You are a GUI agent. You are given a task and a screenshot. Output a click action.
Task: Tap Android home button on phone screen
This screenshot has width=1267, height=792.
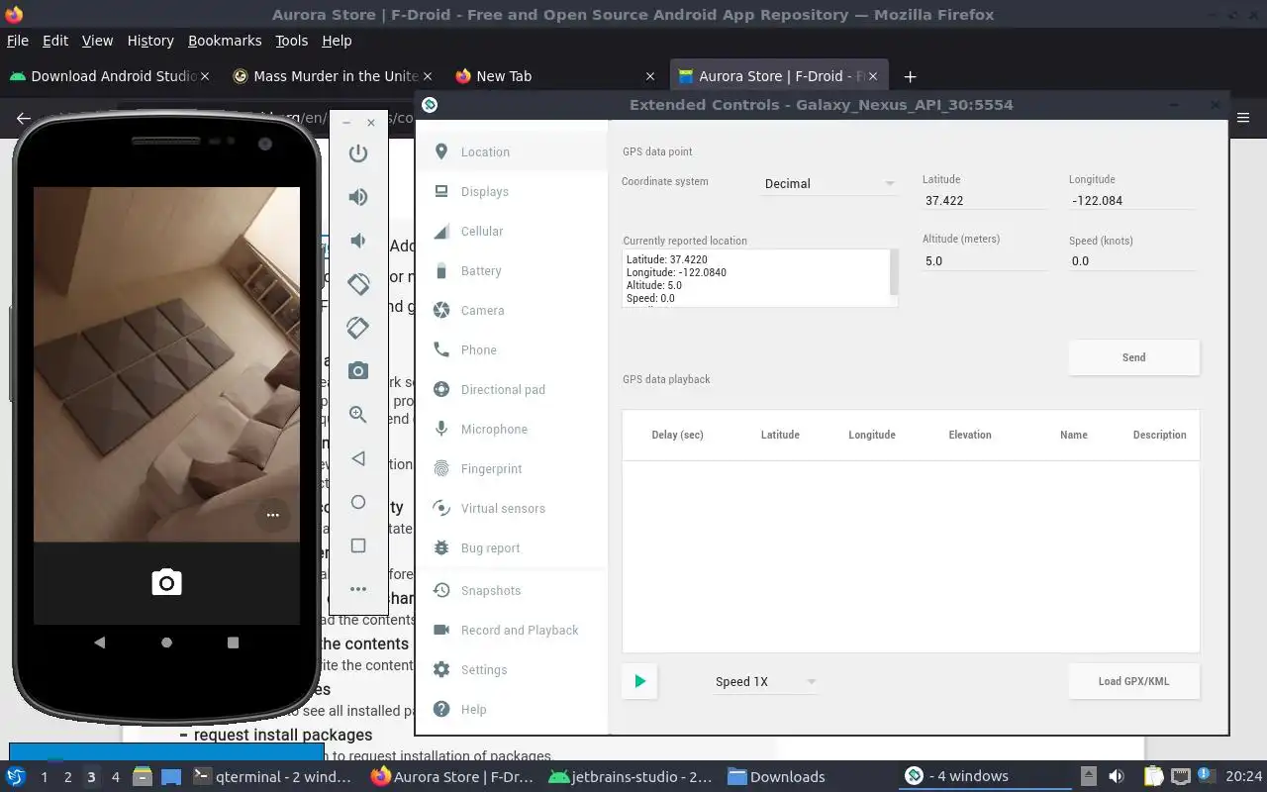(x=166, y=643)
